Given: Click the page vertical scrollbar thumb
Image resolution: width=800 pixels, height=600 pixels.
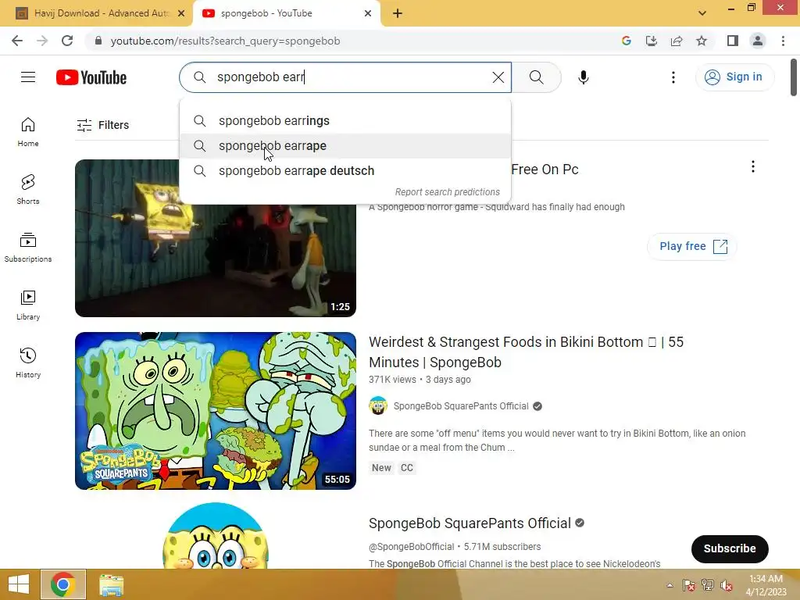Looking at the screenshot, I should (x=794, y=77).
